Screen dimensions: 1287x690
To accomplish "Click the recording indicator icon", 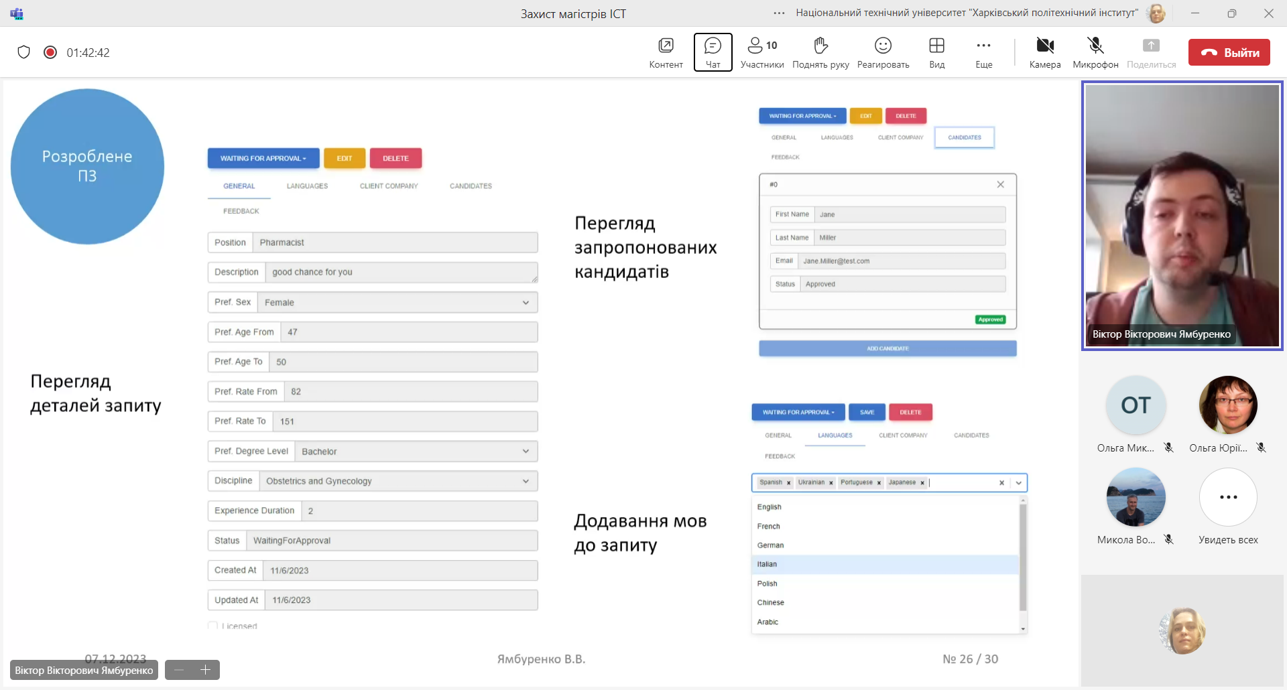I will click(50, 52).
